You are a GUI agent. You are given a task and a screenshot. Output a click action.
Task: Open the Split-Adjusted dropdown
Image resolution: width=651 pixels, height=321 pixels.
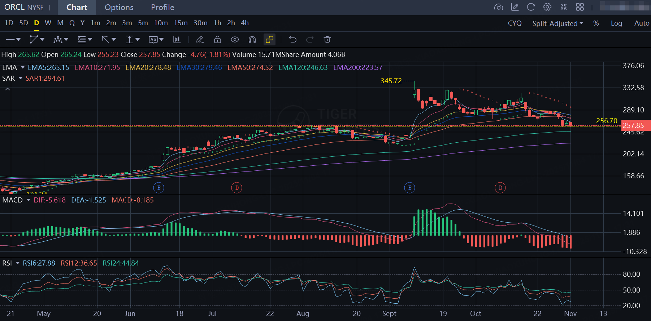pyautogui.click(x=557, y=23)
